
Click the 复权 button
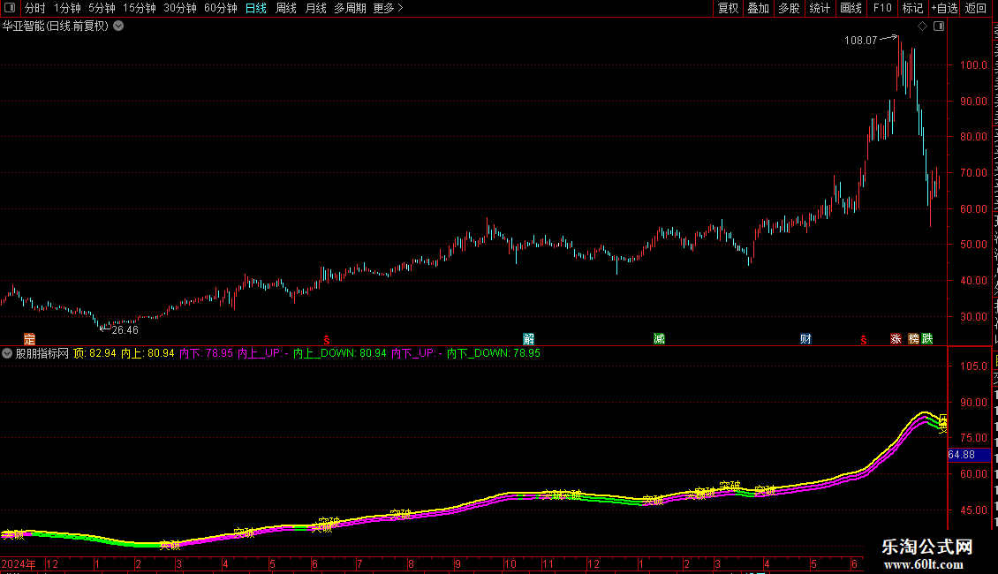tap(728, 8)
